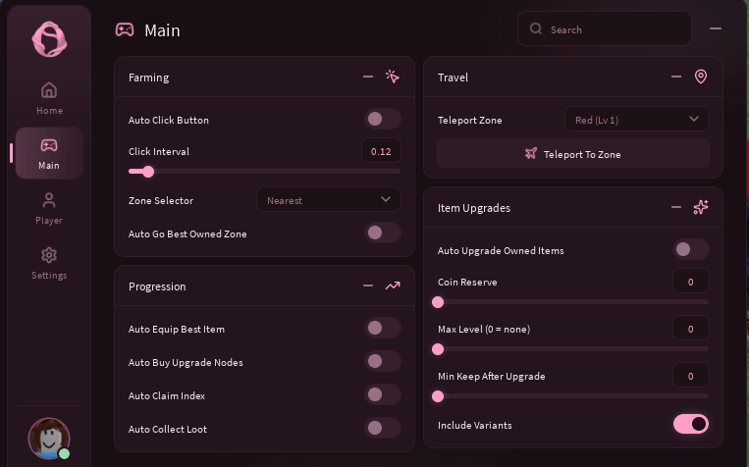The width and height of the screenshot is (749, 467).
Task: Enable Auto Go Best Owned Zone
Action: click(x=383, y=233)
